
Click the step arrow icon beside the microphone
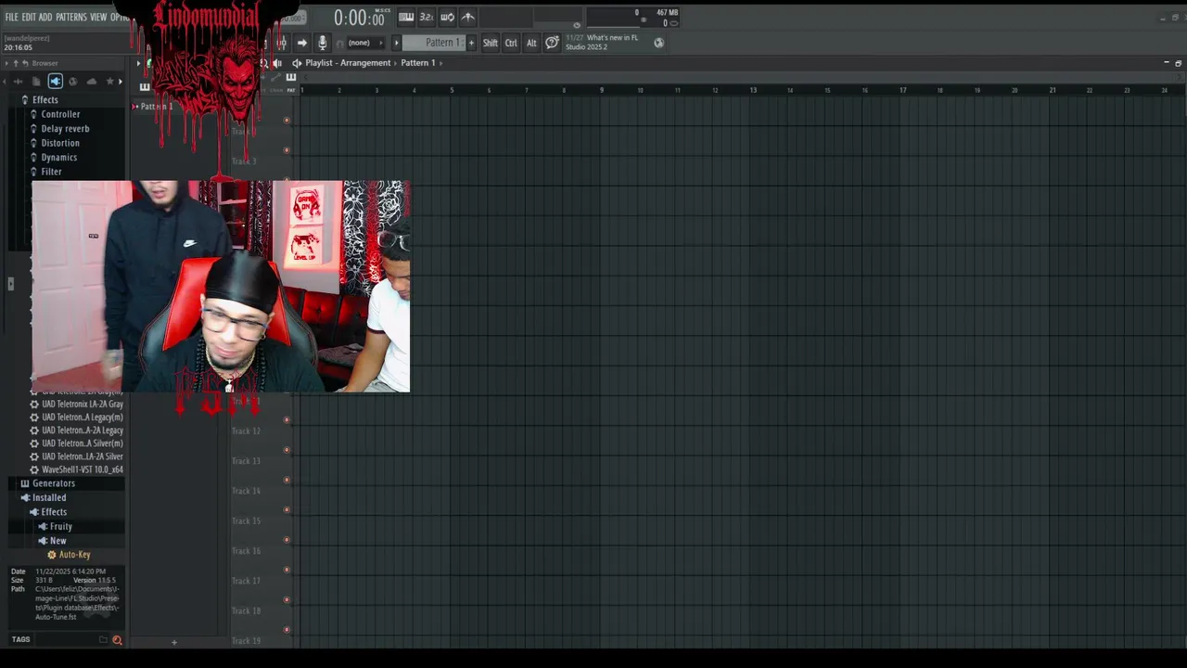[x=301, y=43]
